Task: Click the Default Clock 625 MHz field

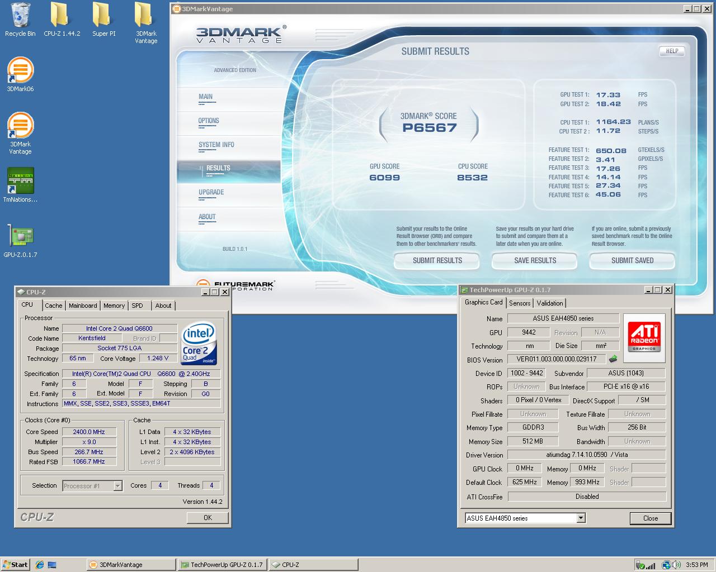Action: coord(524,482)
